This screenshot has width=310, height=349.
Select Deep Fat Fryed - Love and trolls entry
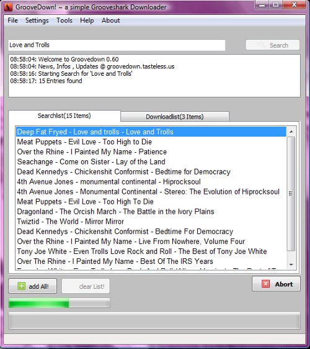pyautogui.click(x=151, y=132)
